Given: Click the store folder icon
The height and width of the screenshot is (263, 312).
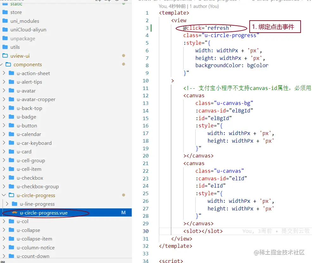Looking at the screenshot, I should 5,12.
